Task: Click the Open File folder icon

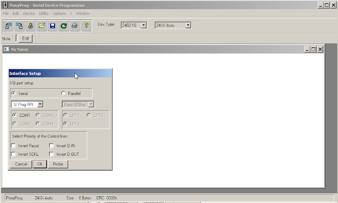Action: click(41, 26)
